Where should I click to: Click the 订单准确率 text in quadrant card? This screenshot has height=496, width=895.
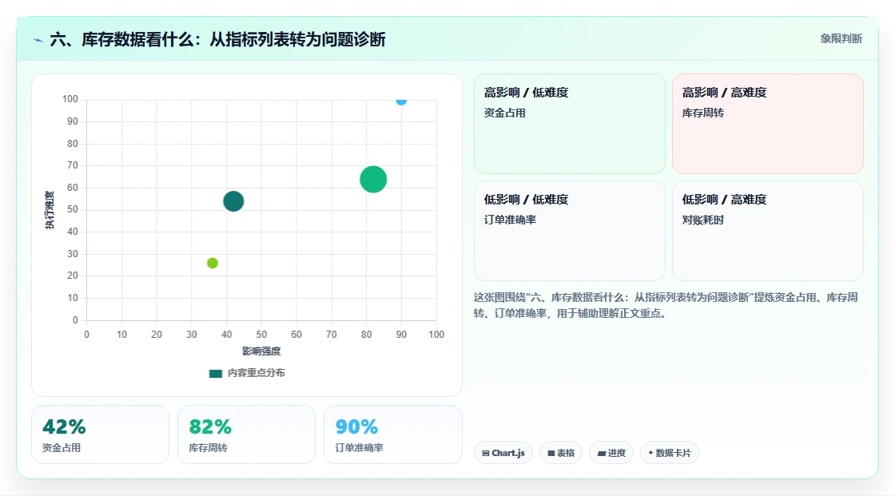point(510,220)
